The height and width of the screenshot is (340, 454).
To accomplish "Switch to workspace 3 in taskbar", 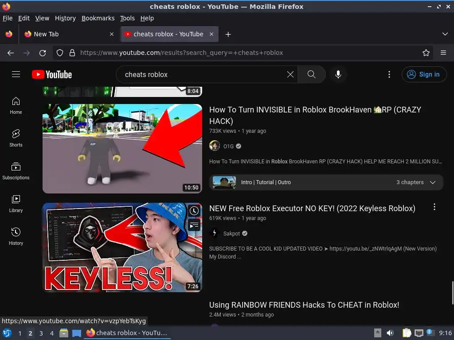I will pos(41,333).
